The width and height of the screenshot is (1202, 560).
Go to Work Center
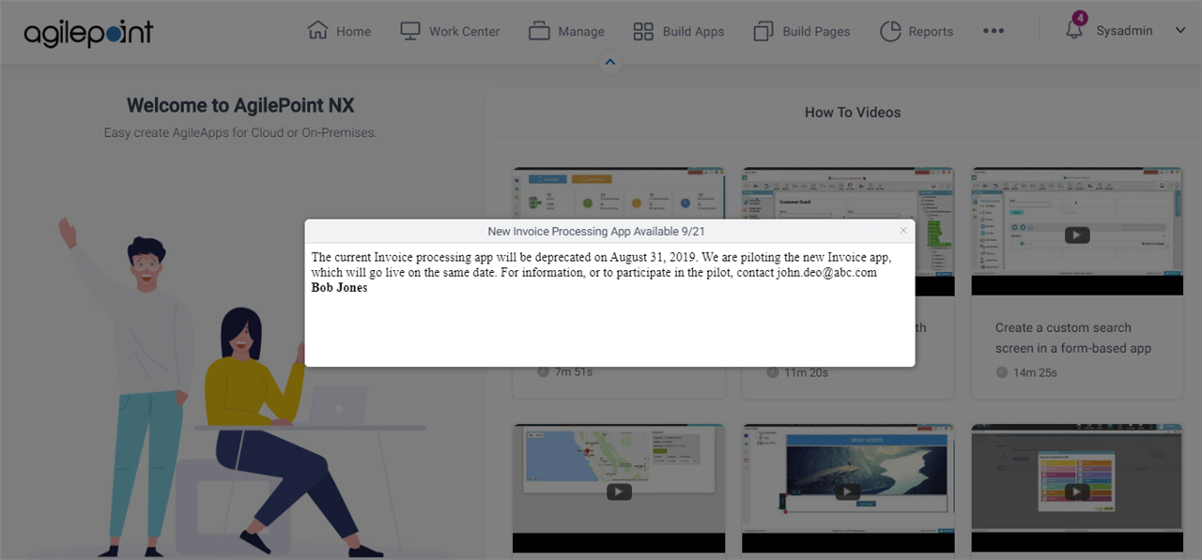tap(450, 31)
